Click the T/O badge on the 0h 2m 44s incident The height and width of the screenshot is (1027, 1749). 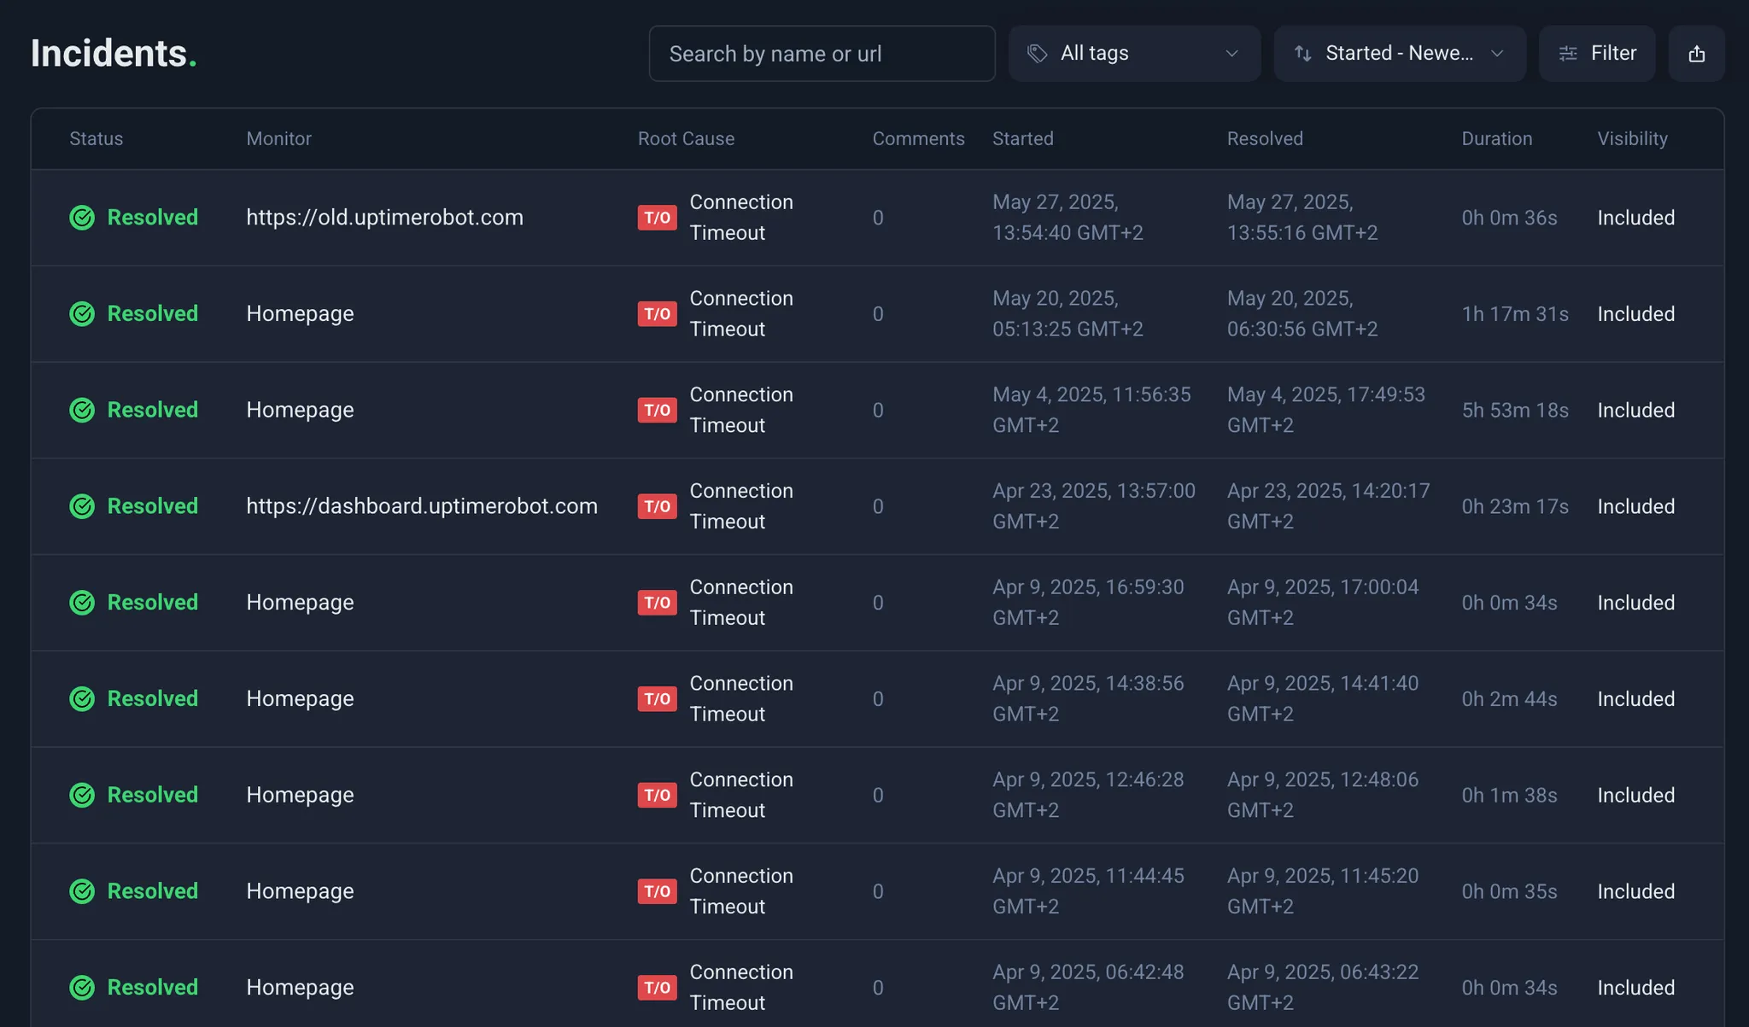pos(657,699)
